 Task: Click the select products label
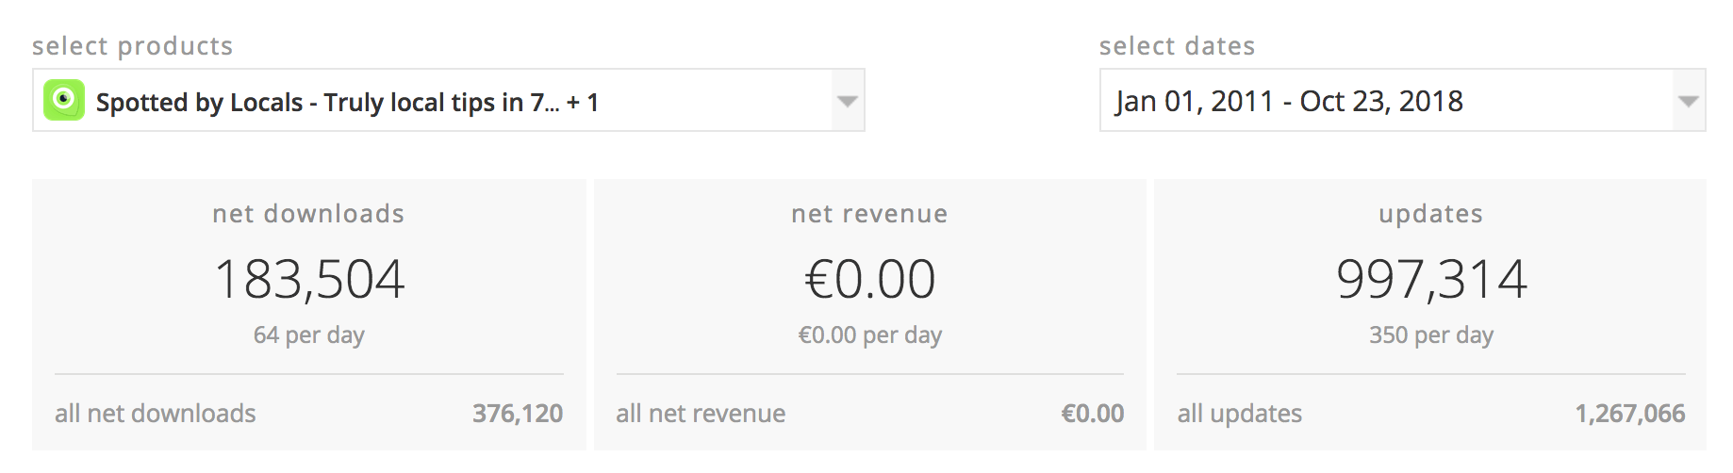point(133,46)
